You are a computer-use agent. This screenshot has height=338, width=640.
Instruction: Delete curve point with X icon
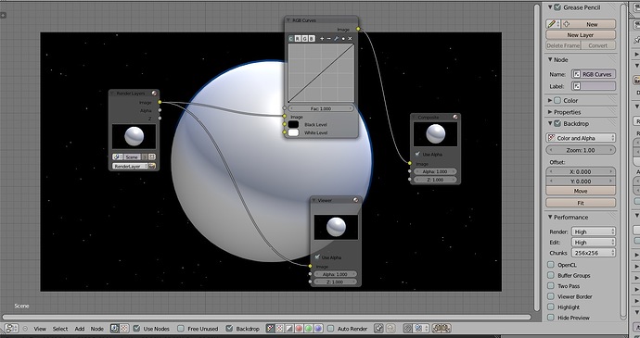[x=350, y=38]
